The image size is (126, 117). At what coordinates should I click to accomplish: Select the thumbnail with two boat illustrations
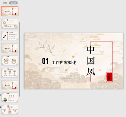point(10,60)
